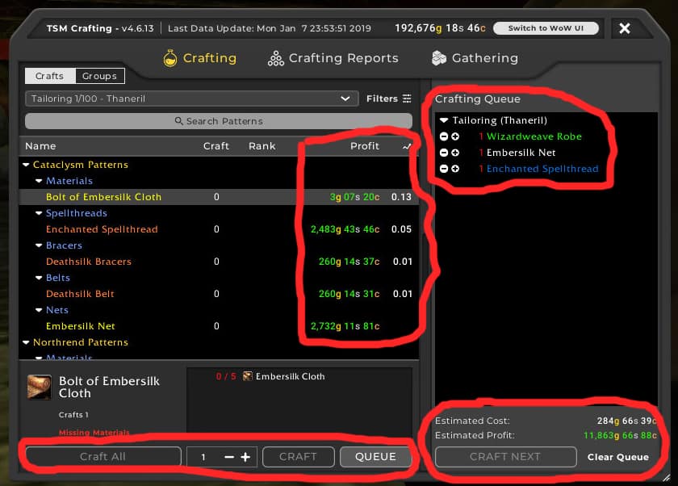Sort patterns by the Name column header

pos(40,146)
